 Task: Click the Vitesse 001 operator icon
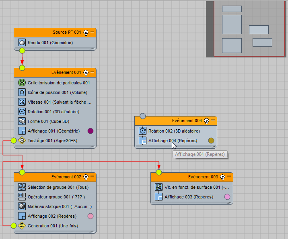(22, 102)
